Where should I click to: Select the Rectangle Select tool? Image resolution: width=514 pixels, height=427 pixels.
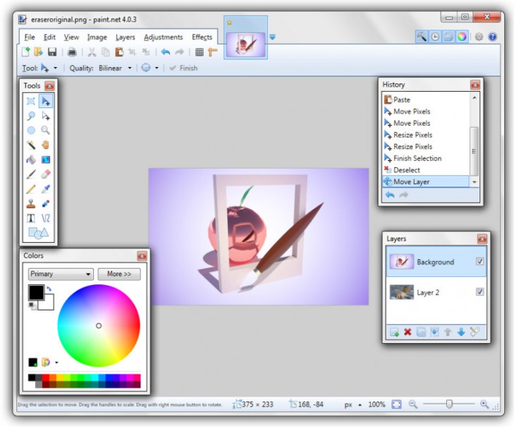pyautogui.click(x=31, y=101)
